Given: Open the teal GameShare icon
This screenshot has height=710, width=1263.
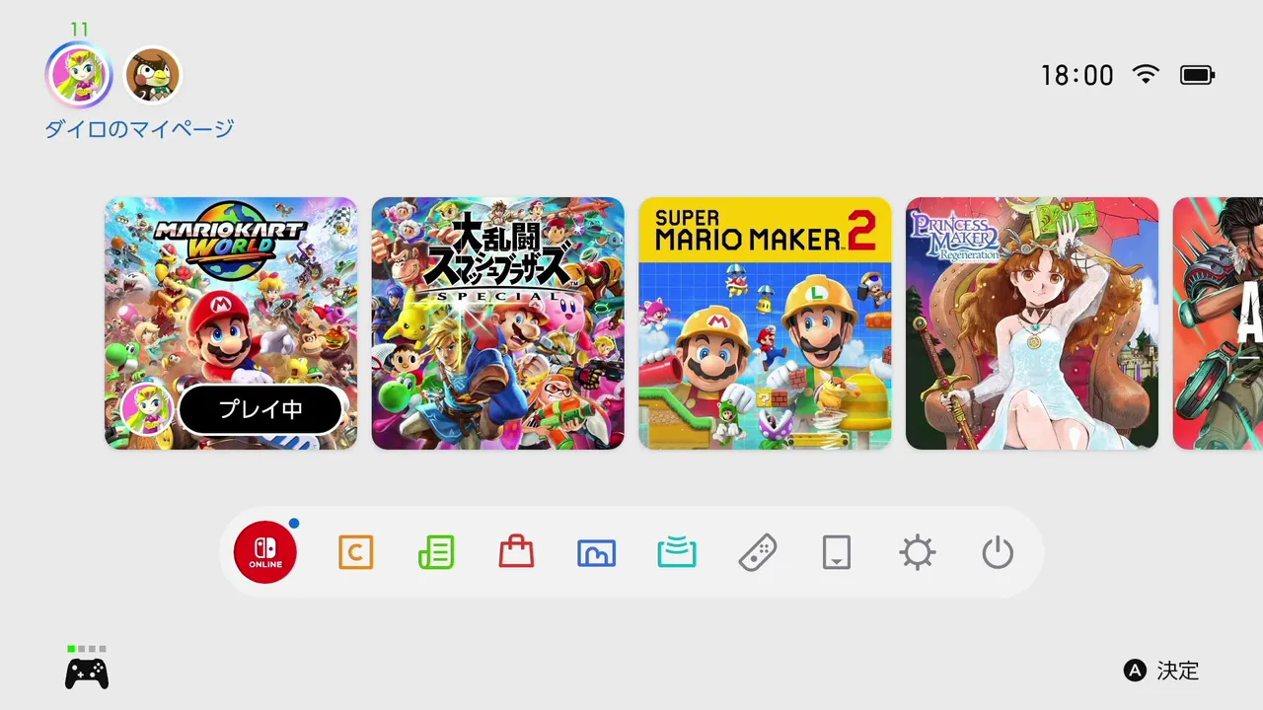Looking at the screenshot, I should point(677,553).
